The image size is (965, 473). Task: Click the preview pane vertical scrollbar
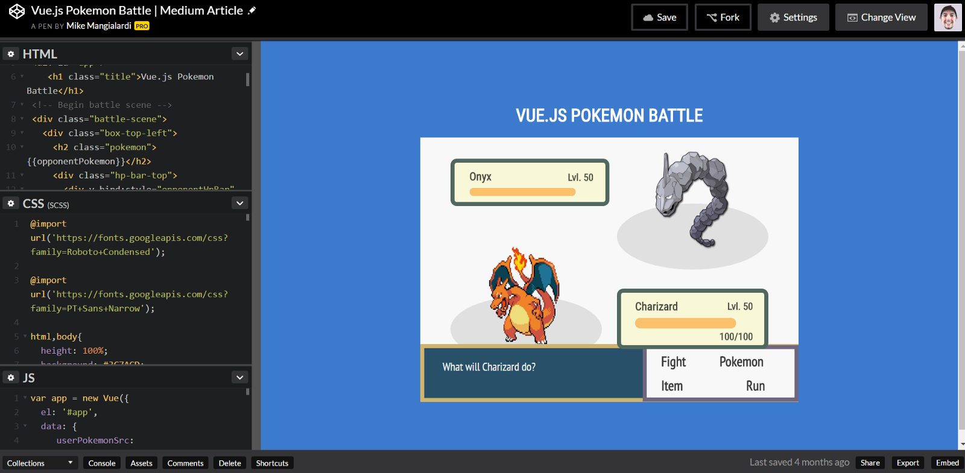click(961, 241)
